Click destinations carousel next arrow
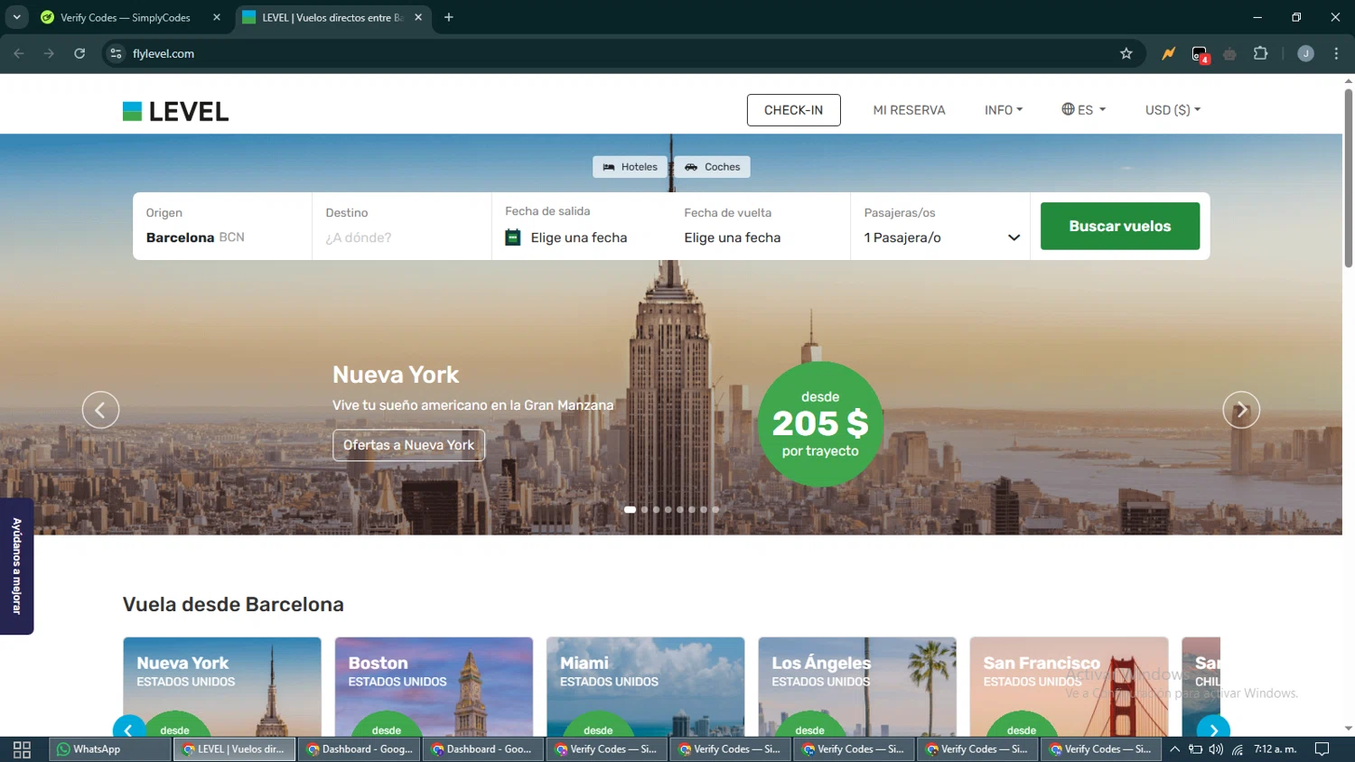1355x762 pixels. click(x=1213, y=728)
